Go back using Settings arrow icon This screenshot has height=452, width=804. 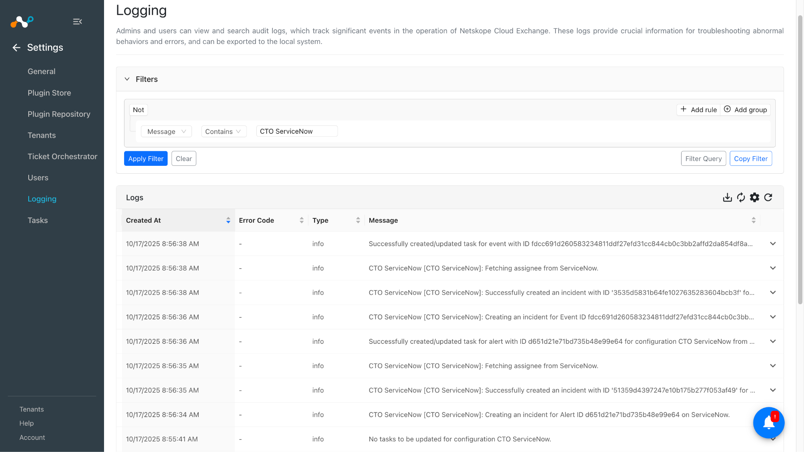[x=16, y=47]
